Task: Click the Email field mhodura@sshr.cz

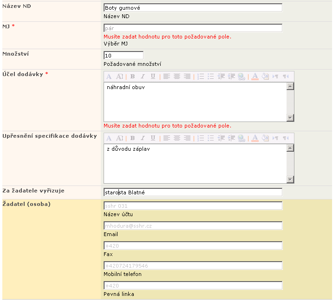Action: click(193, 226)
